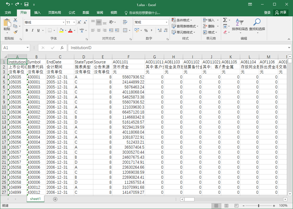Switch to the 公式 ribbon tab

[x=72, y=12]
